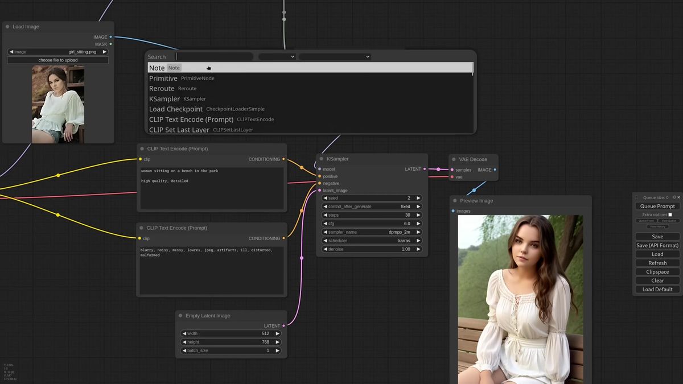Click the negative input port on KSampler
The height and width of the screenshot is (384, 683).
(x=320, y=183)
